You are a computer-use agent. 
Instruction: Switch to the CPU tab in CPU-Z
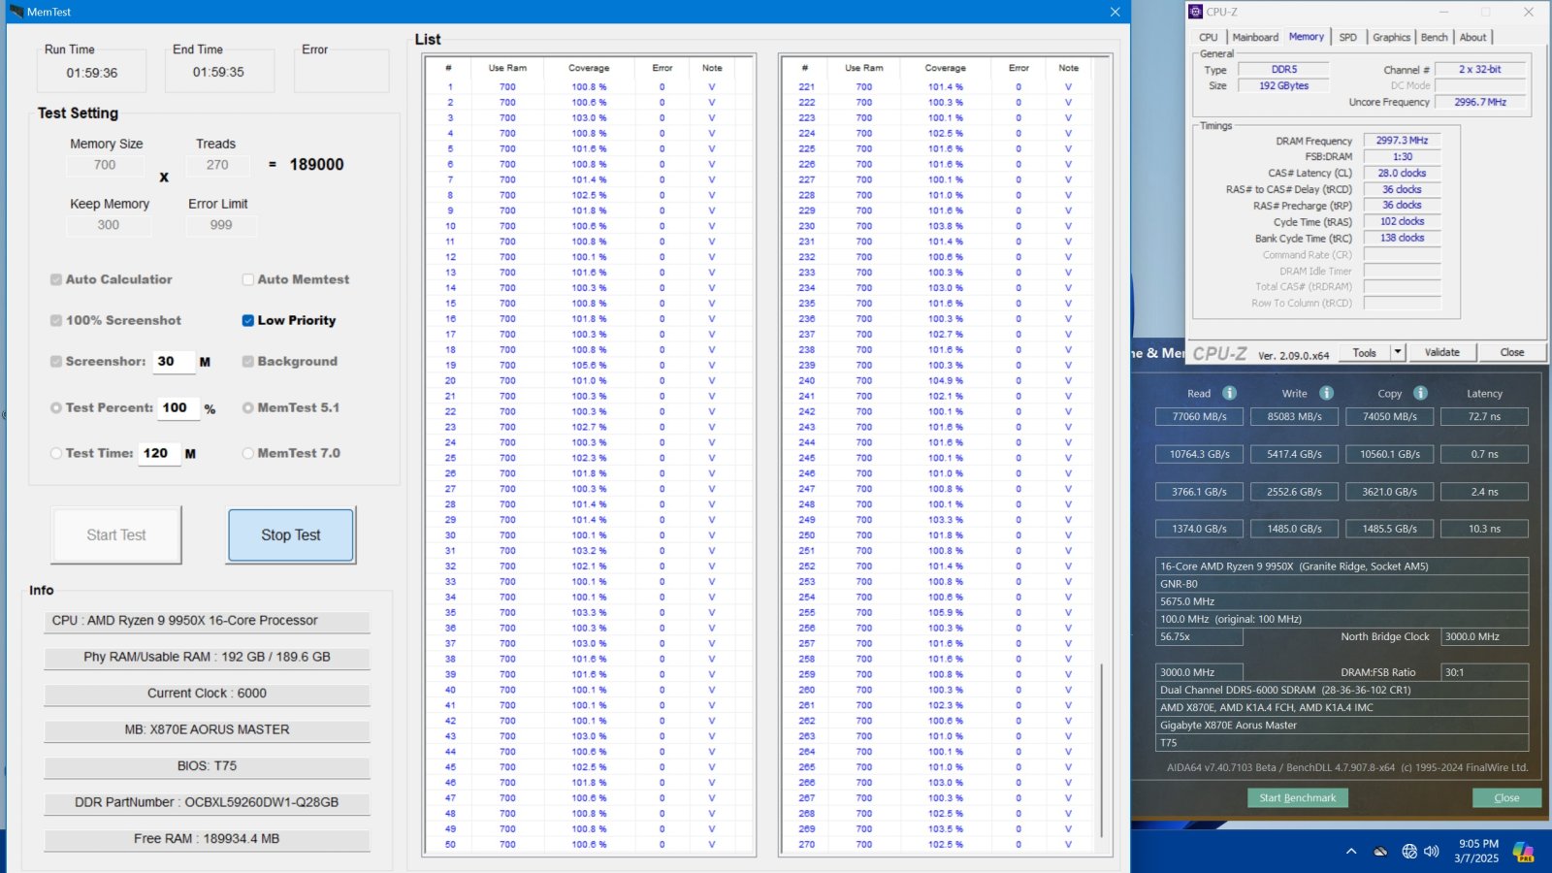pyautogui.click(x=1209, y=37)
